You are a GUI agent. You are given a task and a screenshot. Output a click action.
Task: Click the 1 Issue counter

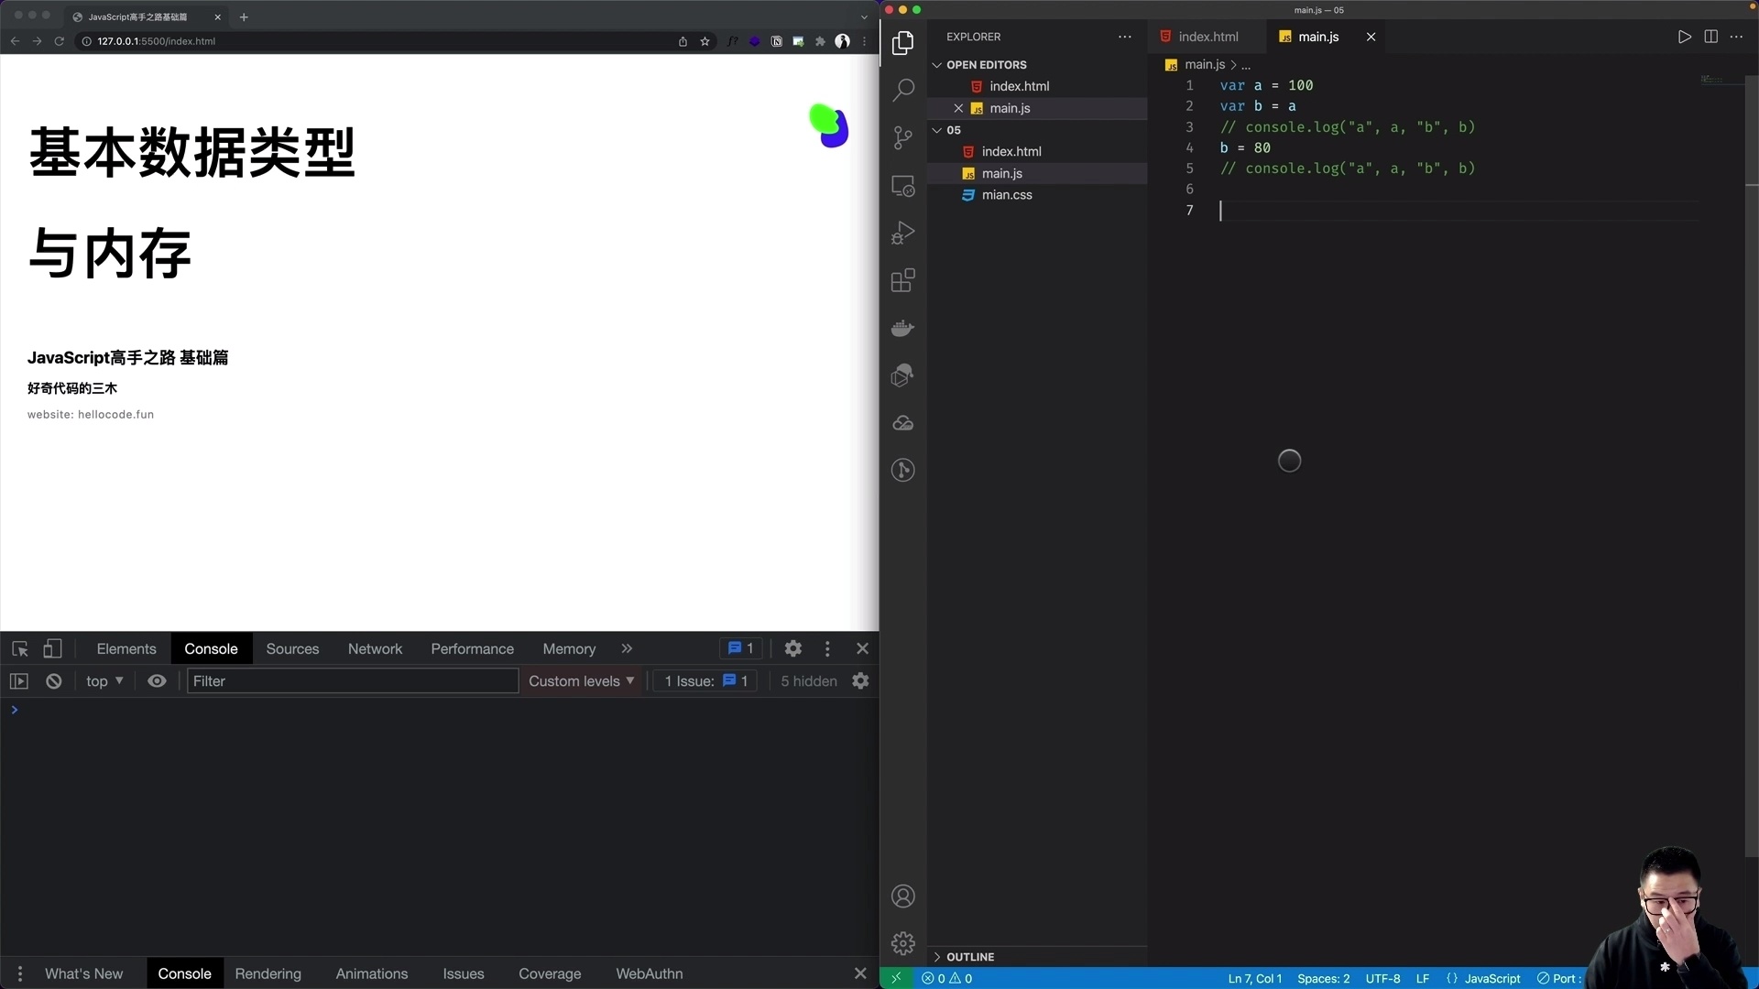[704, 681]
